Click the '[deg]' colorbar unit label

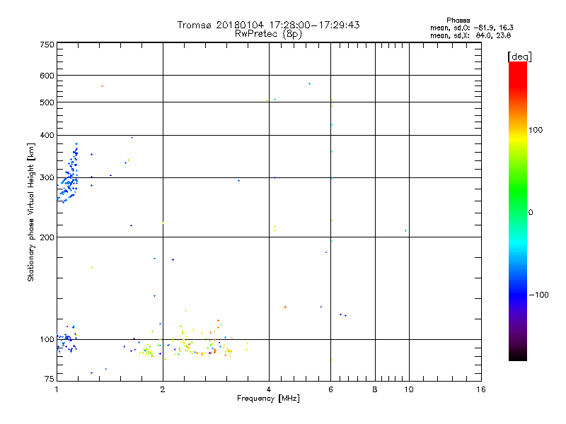tap(519, 57)
